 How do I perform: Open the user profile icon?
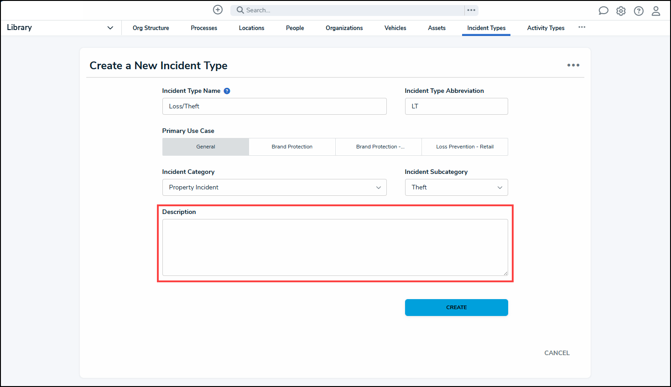click(x=656, y=11)
